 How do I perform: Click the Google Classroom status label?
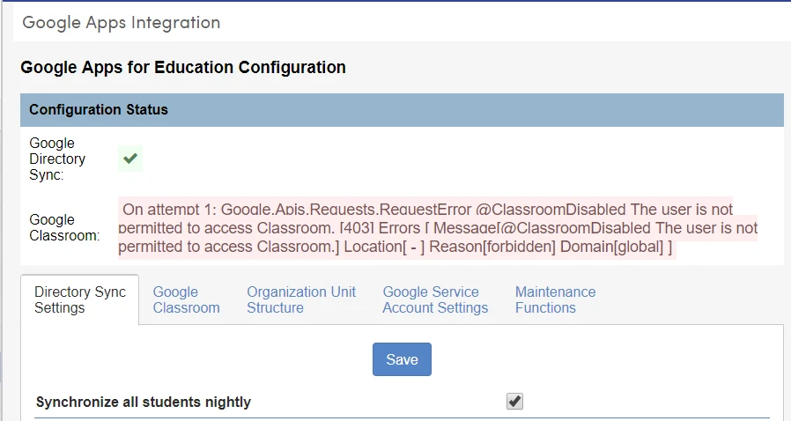(64, 227)
